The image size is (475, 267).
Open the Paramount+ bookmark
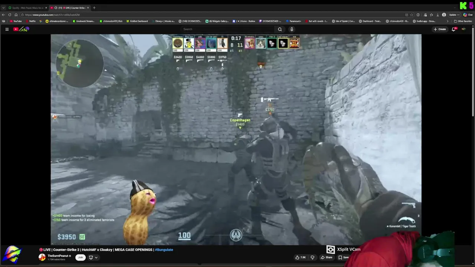tap(294, 21)
